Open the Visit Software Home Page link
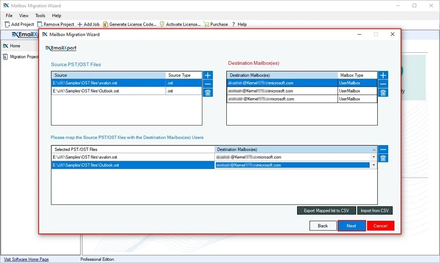This screenshot has width=440, height=263. coord(26,259)
